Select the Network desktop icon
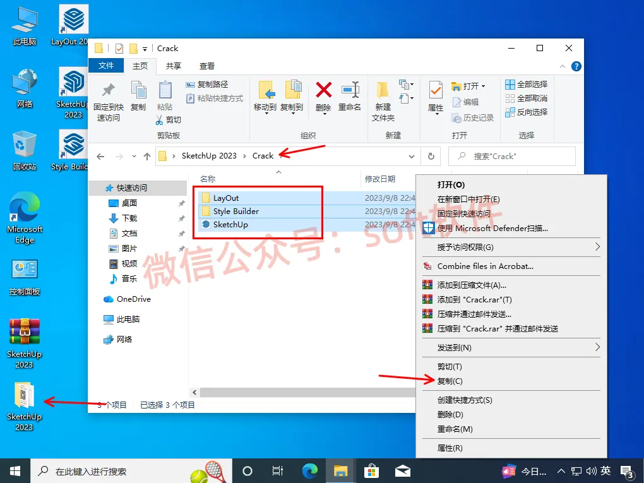 pos(25,88)
